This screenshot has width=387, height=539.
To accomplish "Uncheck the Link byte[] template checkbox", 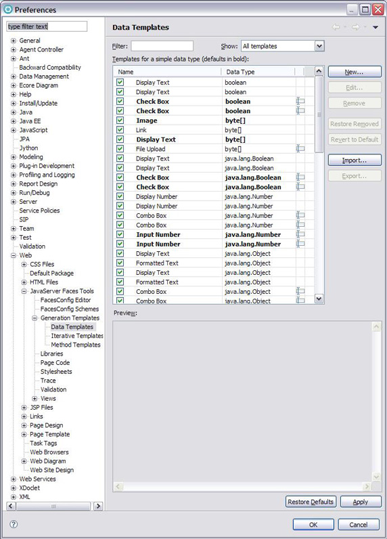I will pos(120,130).
